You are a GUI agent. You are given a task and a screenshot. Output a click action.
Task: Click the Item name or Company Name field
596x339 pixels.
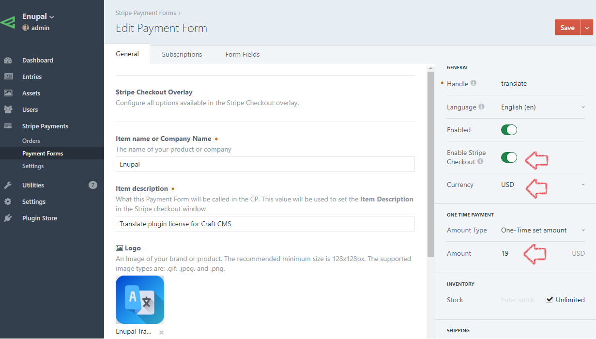click(265, 164)
